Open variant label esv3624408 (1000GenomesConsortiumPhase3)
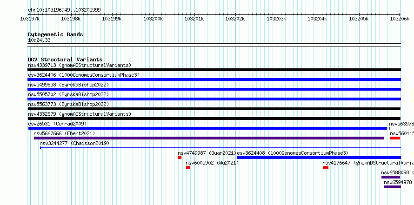This screenshot has height=205, width=414. (x=293, y=153)
